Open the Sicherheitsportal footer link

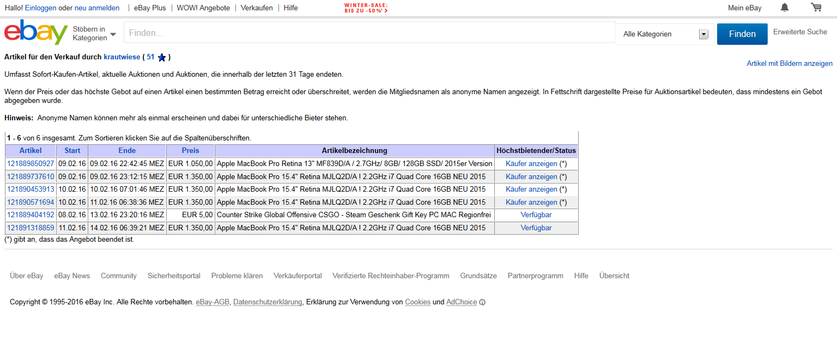[174, 276]
